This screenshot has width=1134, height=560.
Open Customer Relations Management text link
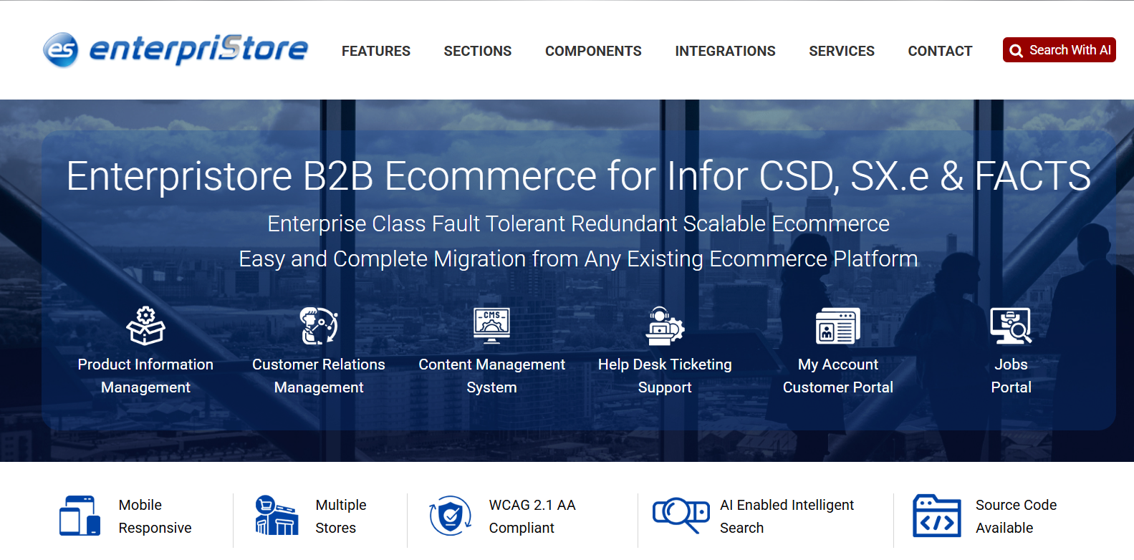(319, 376)
